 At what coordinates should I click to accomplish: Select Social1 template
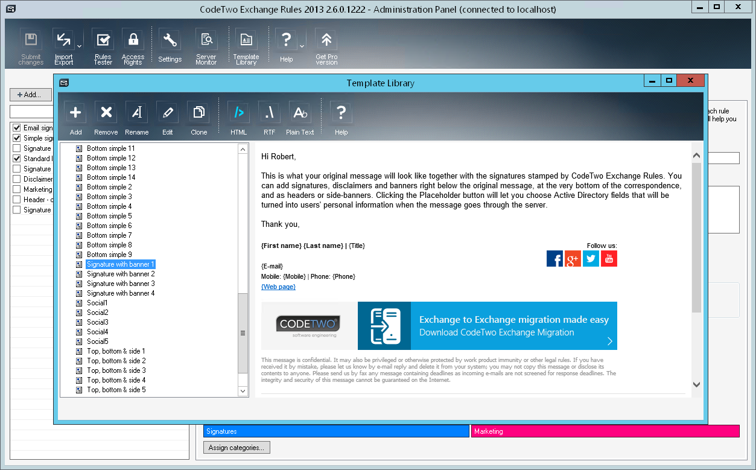point(97,303)
